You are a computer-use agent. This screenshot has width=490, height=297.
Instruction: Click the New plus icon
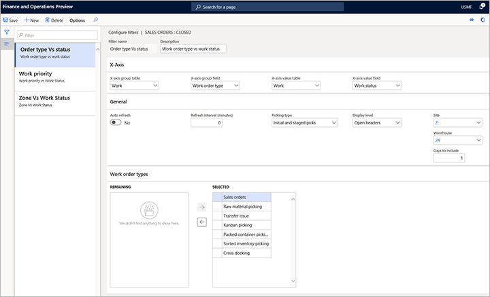coord(27,20)
